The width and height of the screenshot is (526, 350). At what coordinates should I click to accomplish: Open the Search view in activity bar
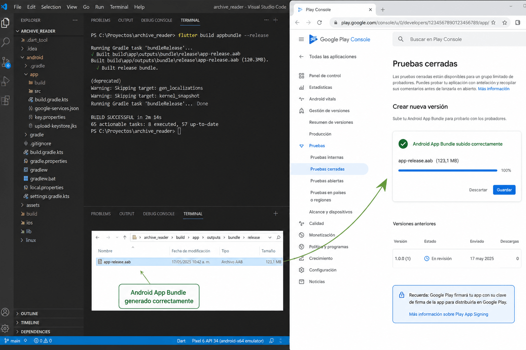point(5,42)
